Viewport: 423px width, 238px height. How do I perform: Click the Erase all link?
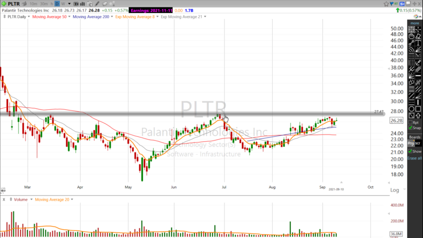tap(414, 158)
